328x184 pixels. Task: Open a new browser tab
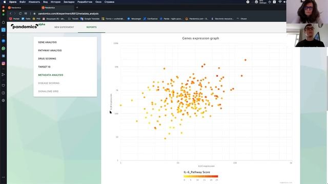pyautogui.click(x=77, y=8)
